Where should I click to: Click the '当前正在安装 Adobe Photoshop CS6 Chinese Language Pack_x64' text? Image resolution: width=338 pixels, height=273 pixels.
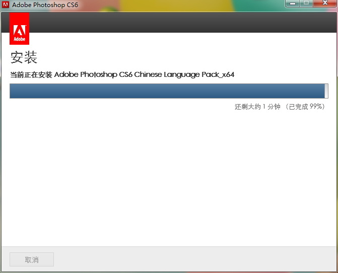point(122,74)
